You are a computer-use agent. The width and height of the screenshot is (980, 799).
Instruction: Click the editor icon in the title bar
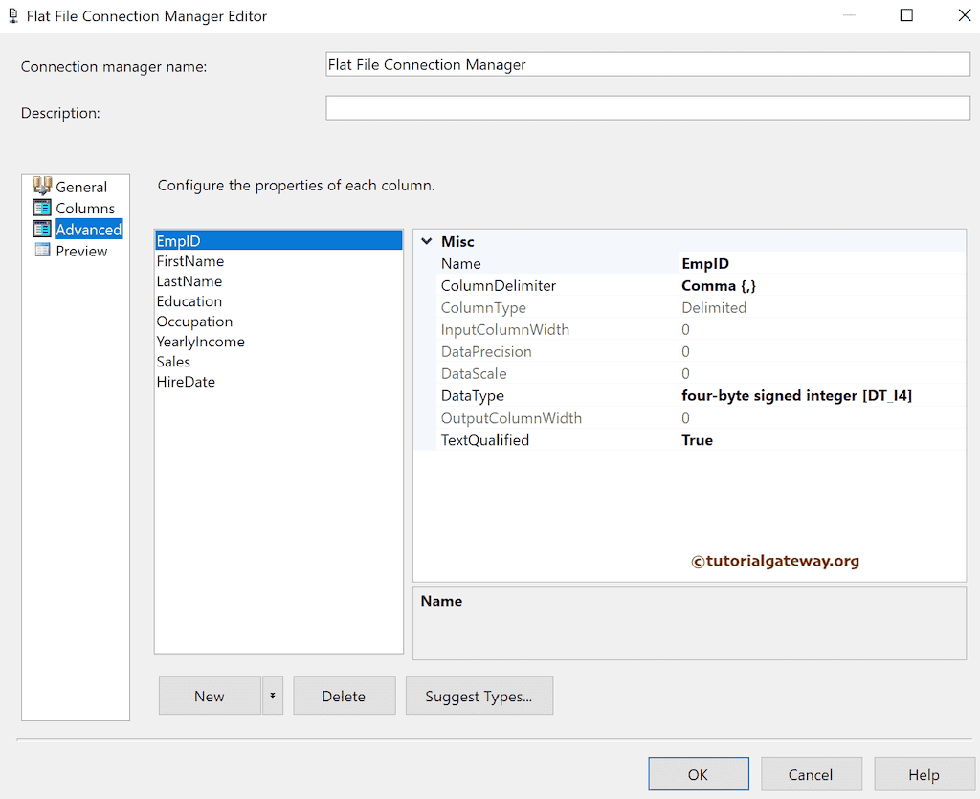pos(12,15)
